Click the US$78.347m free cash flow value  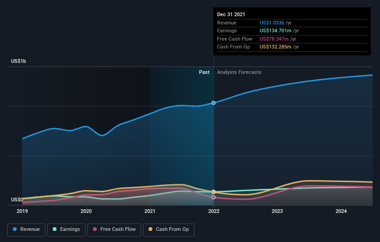click(x=274, y=39)
